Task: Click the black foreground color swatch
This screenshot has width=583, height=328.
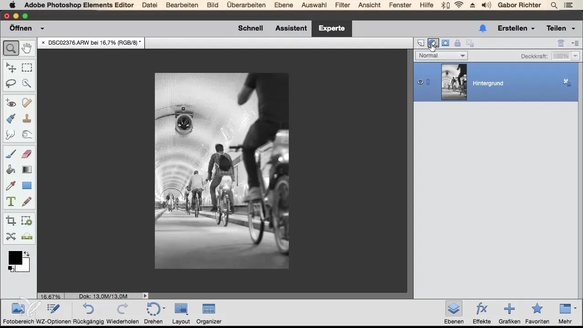Action: 15,257
